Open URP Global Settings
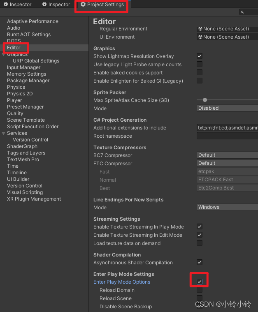 click(36, 61)
